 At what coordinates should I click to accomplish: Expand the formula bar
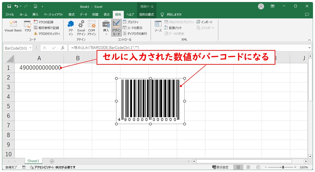click(x=309, y=48)
